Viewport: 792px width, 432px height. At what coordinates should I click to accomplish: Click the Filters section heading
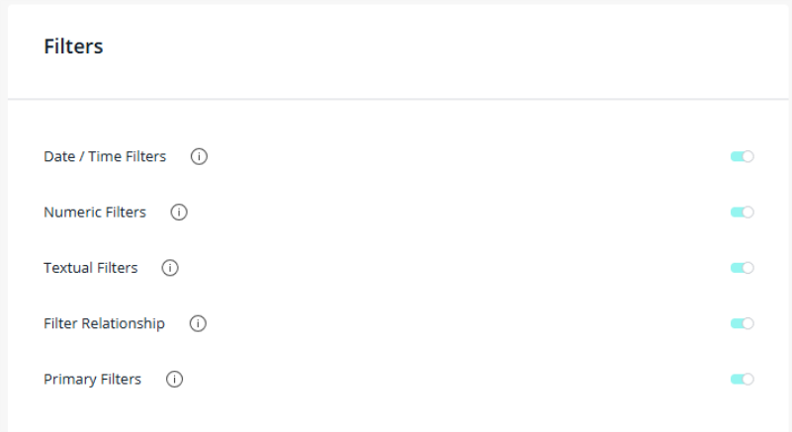click(73, 46)
